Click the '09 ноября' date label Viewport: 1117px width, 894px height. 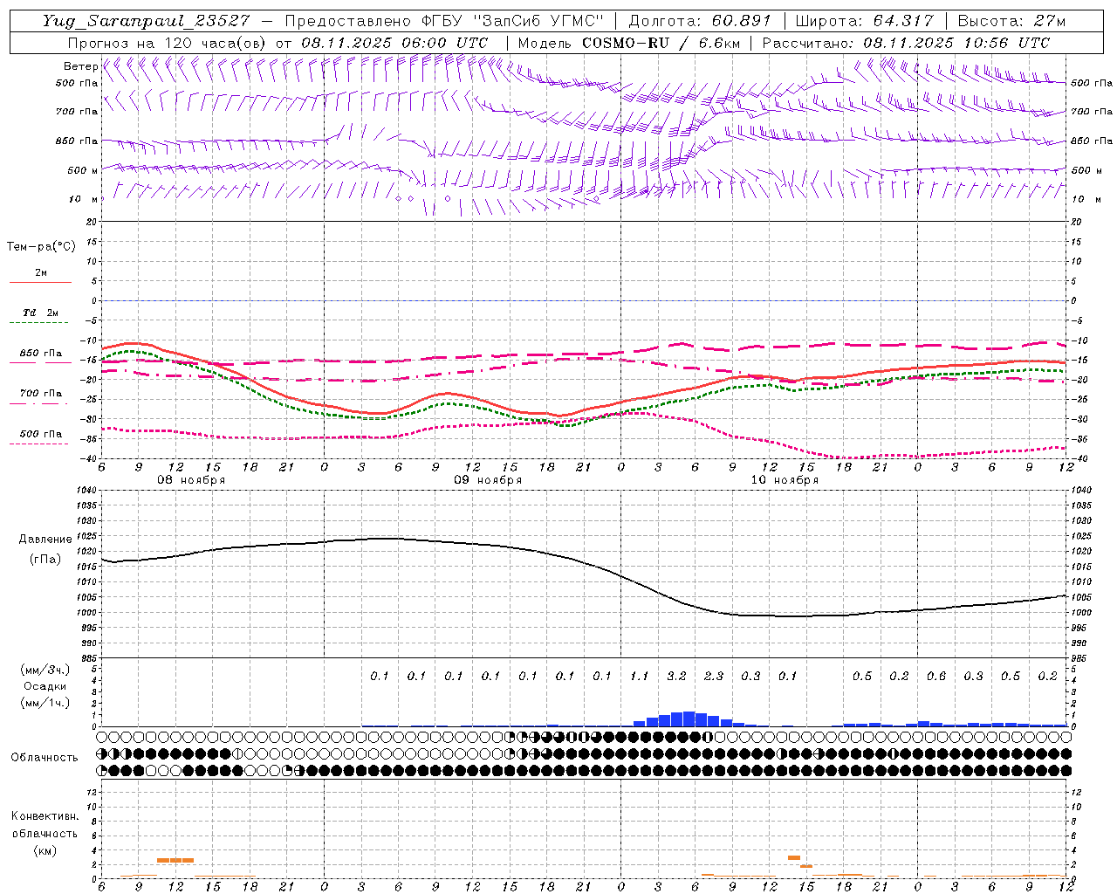coord(488,480)
